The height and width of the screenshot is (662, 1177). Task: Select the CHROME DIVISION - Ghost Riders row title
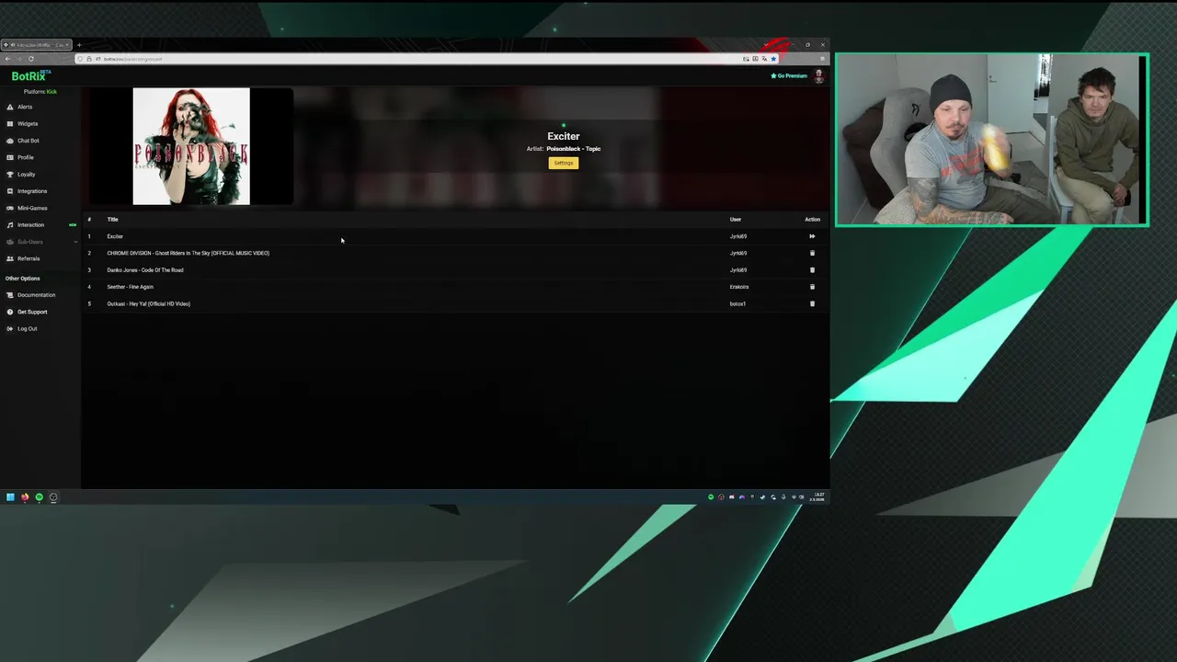[x=189, y=253]
